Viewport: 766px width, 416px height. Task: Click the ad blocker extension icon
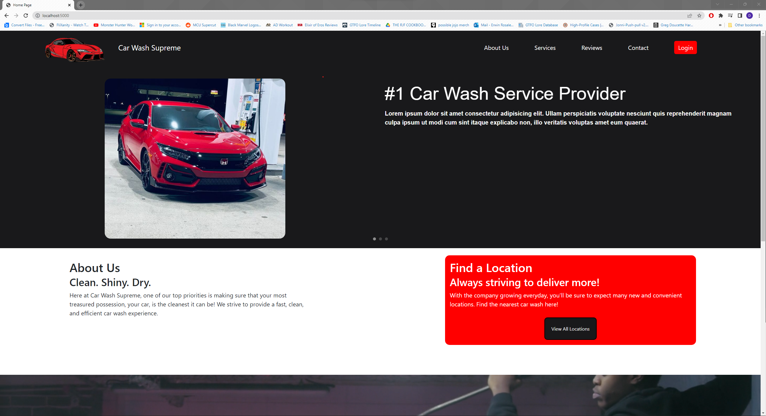click(x=711, y=16)
